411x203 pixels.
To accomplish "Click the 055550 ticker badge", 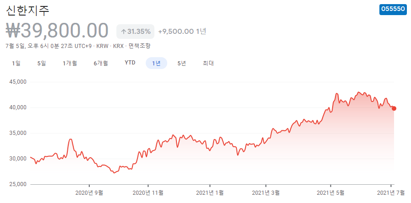I will tap(393, 9).
